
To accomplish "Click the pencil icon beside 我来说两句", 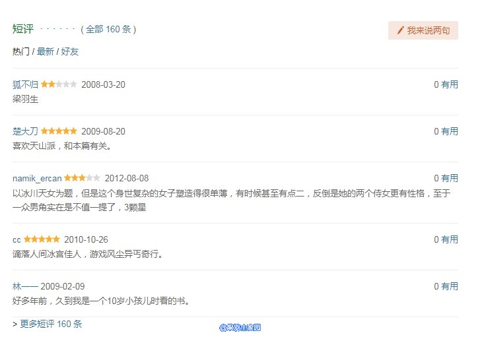I will click(400, 30).
